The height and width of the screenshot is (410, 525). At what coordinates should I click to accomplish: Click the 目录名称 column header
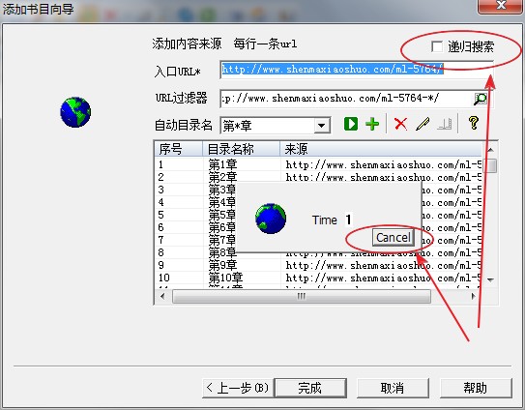[x=242, y=149]
